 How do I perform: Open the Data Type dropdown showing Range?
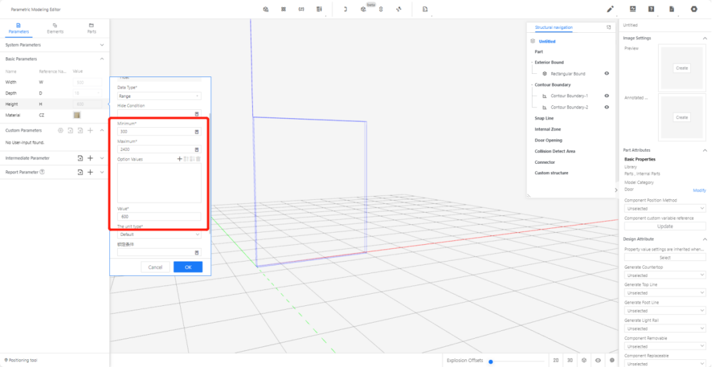click(159, 96)
